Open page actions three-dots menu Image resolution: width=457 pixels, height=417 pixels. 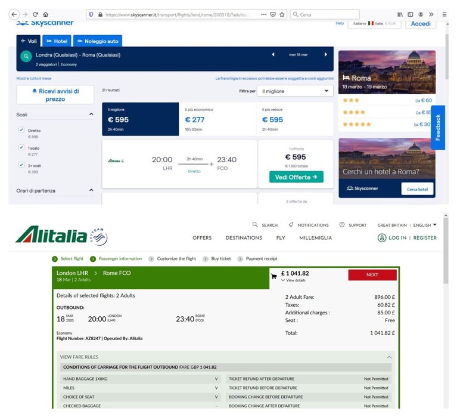263,14
